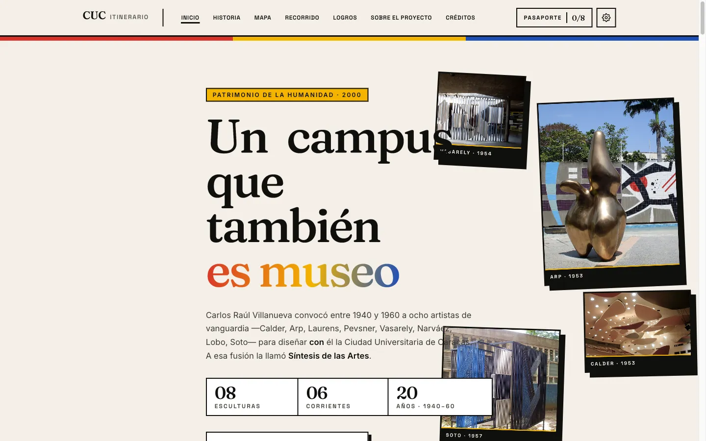Screen dimensions: 706x441
Task: Open the Mapa nav link
Action: tap(262, 18)
